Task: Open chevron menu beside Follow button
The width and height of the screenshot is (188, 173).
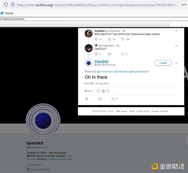Action: tap(176, 63)
